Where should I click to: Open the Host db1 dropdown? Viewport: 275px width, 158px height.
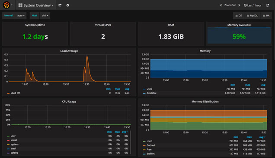(x=45, y=16)
